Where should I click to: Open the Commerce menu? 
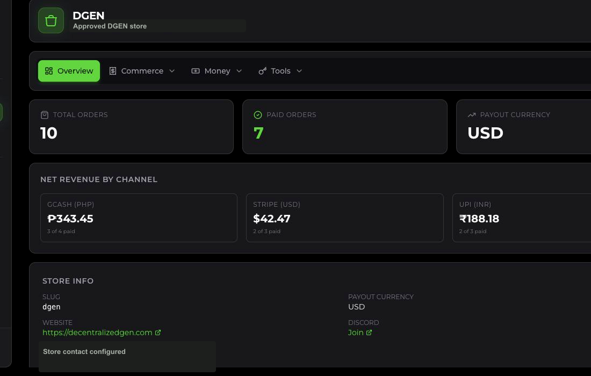(142, 71)
